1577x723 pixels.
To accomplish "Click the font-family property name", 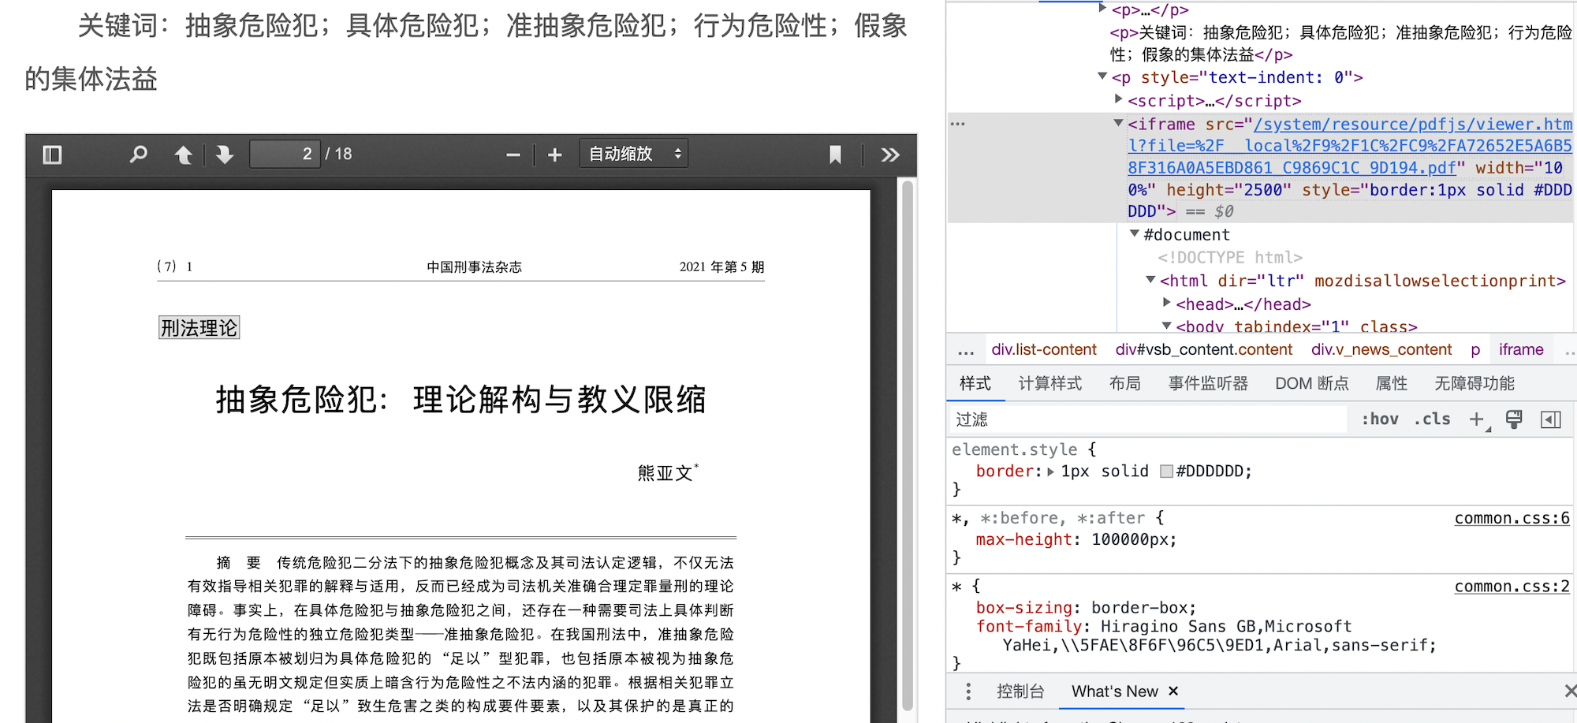I will click(x=1028, y=627).
